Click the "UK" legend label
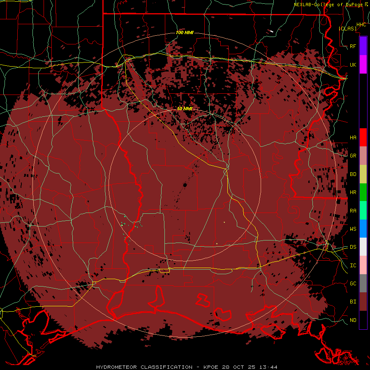 [353, 65]
